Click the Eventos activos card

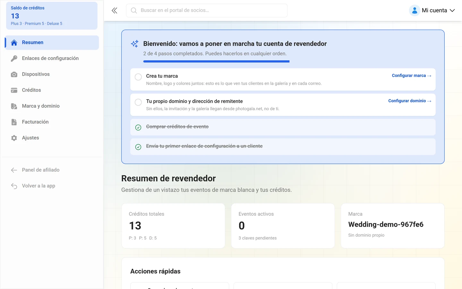[x=283, y=226]
